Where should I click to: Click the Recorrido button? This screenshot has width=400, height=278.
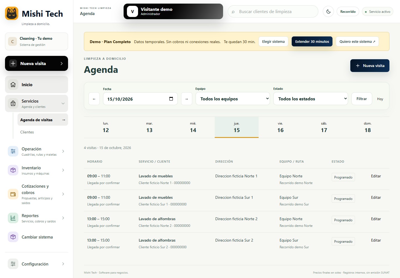tap(348, 12)
